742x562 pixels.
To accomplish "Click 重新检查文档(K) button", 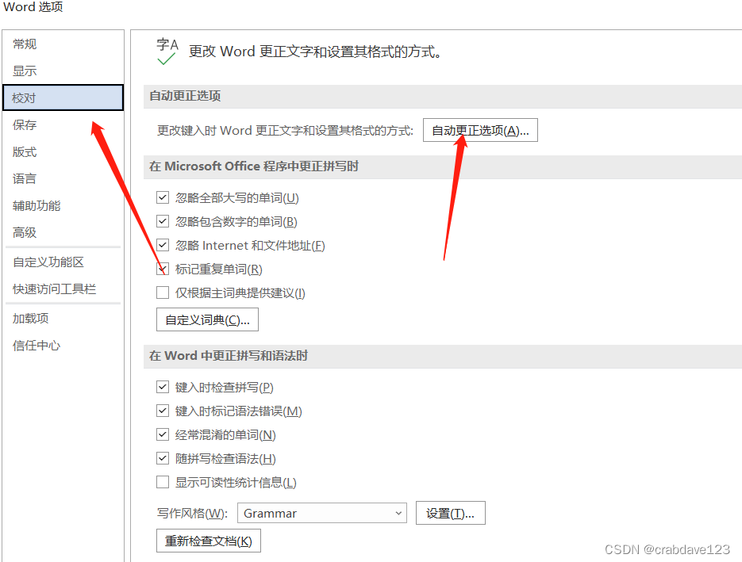I will click(209, 541).
